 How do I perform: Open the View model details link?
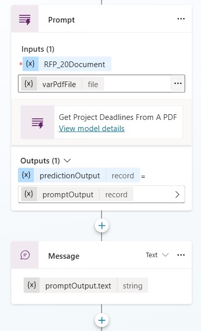[91, 129]
